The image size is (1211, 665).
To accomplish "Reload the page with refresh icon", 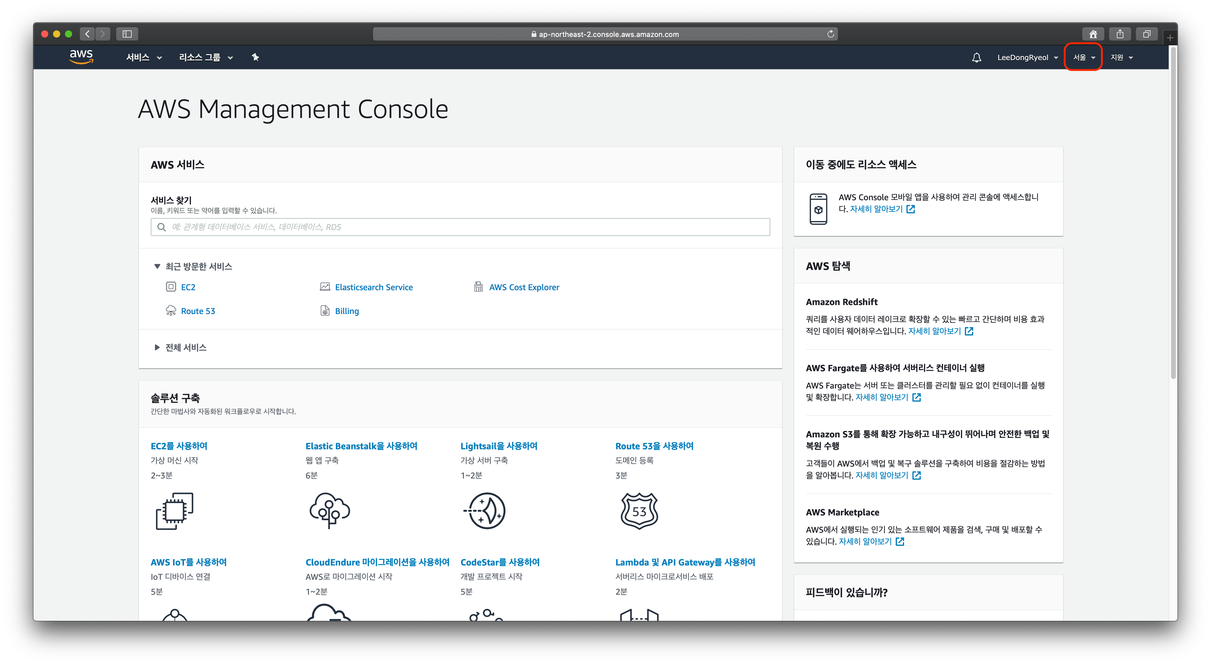I will [x=830, y=34].
